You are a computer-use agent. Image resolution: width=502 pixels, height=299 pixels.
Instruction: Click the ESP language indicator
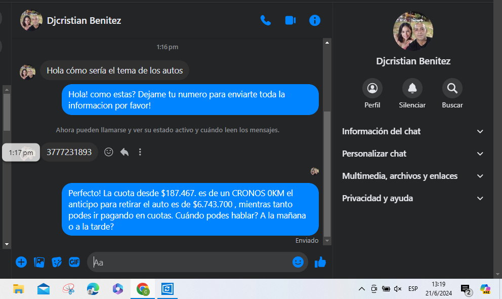[413, 289]
